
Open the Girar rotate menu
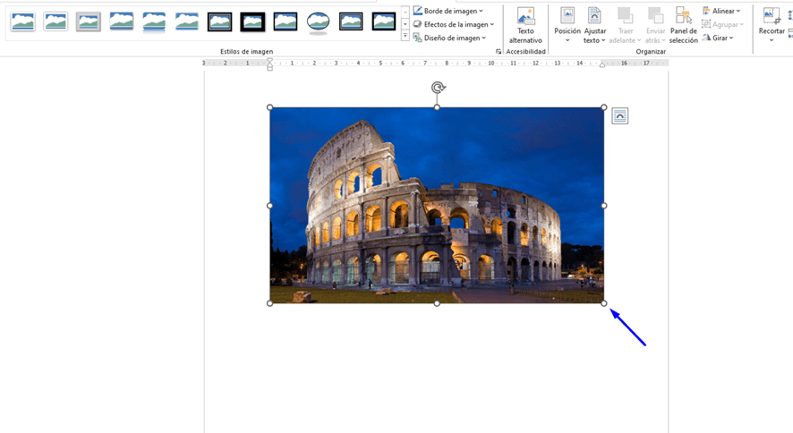click(718, 38)
